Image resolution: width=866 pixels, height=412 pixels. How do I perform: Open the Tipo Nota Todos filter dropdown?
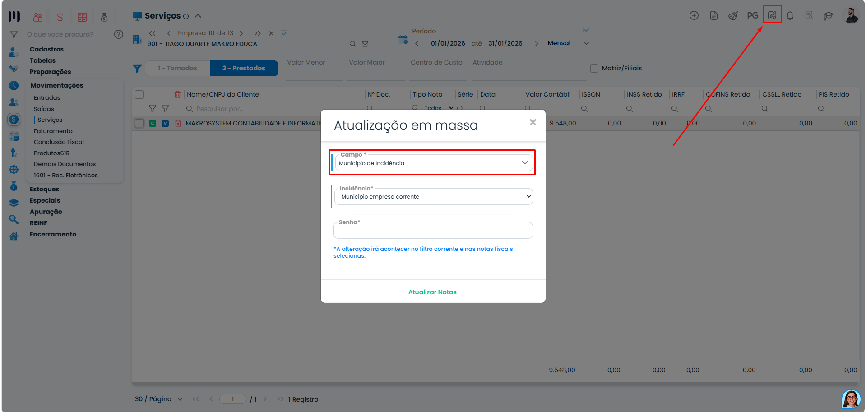[439, 108]
